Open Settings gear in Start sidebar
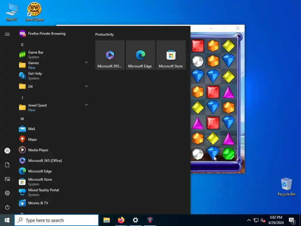The image size is (301, 226). pyautogui.click(x=7, y=193)
